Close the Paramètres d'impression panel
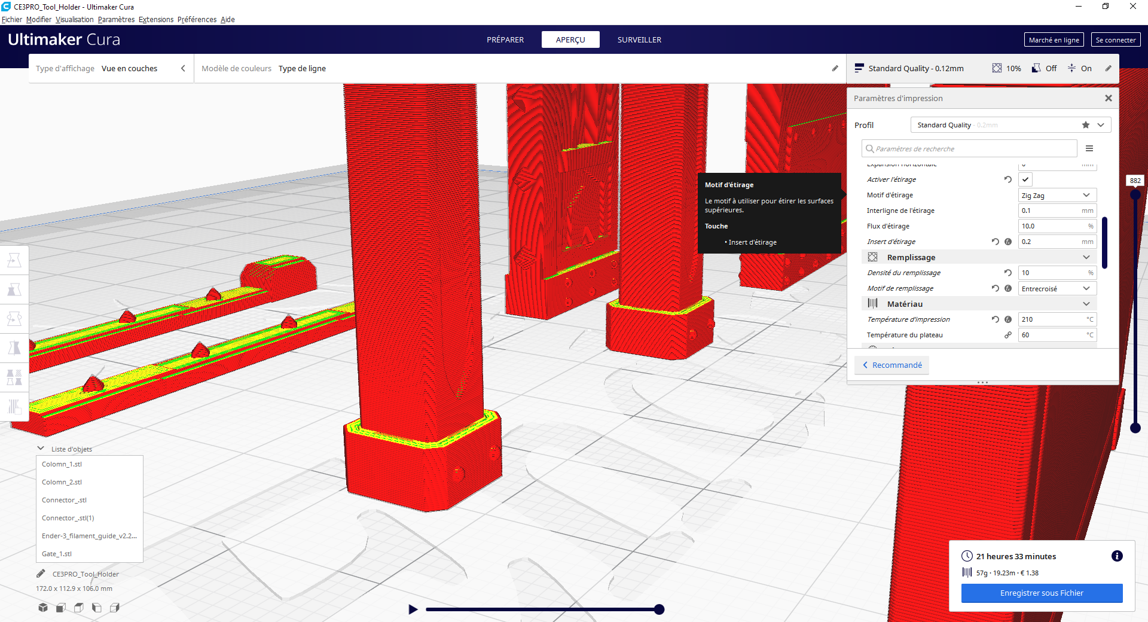1148x622 pixels. pyautogui.click(x=1109, y=98)
